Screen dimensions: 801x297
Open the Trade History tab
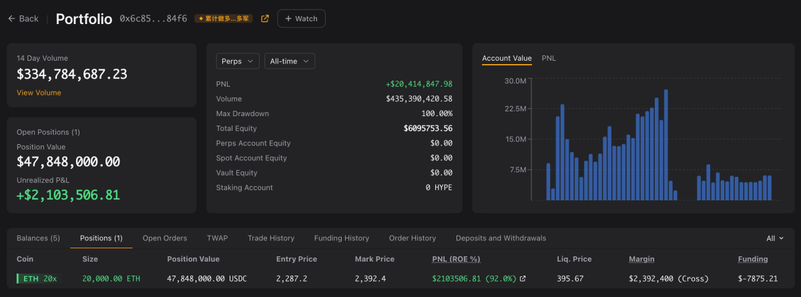pyautogui.click(x=271, y=238)
